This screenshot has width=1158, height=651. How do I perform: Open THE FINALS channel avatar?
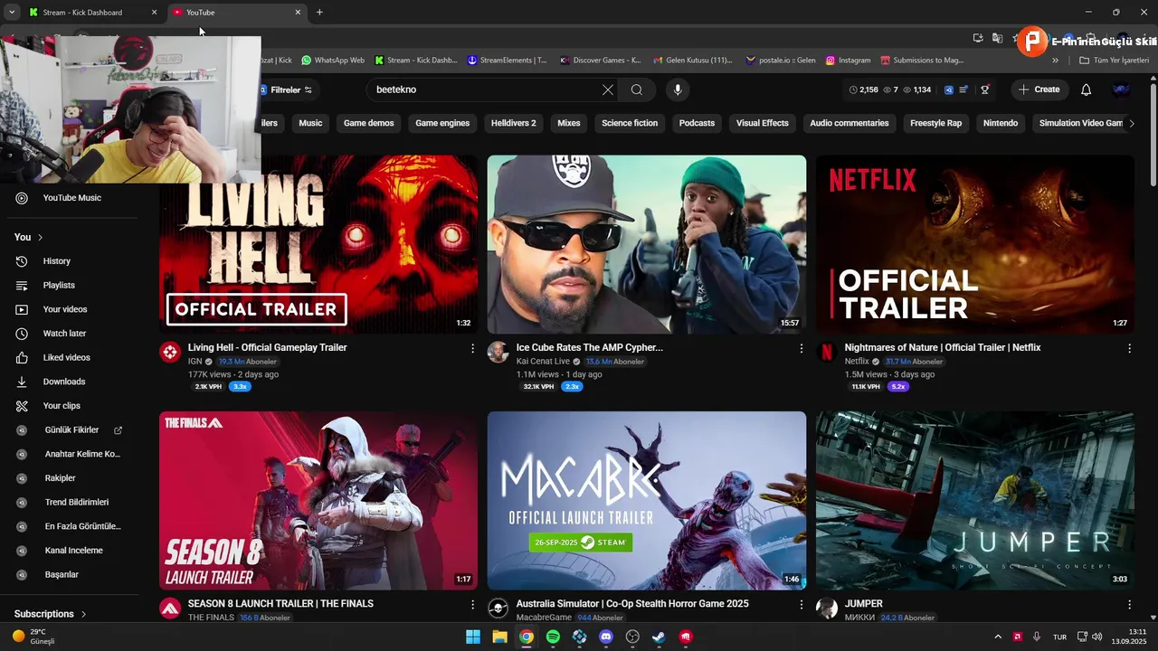point(170,609)
